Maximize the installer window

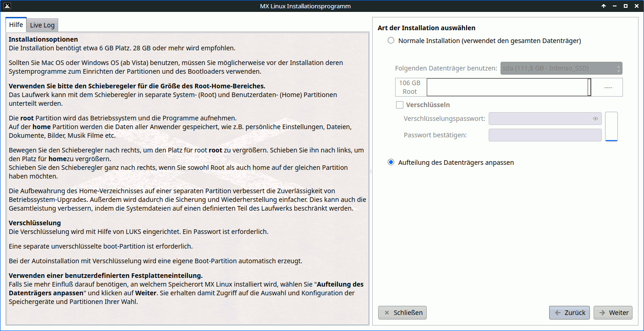[x=626, y=6]
